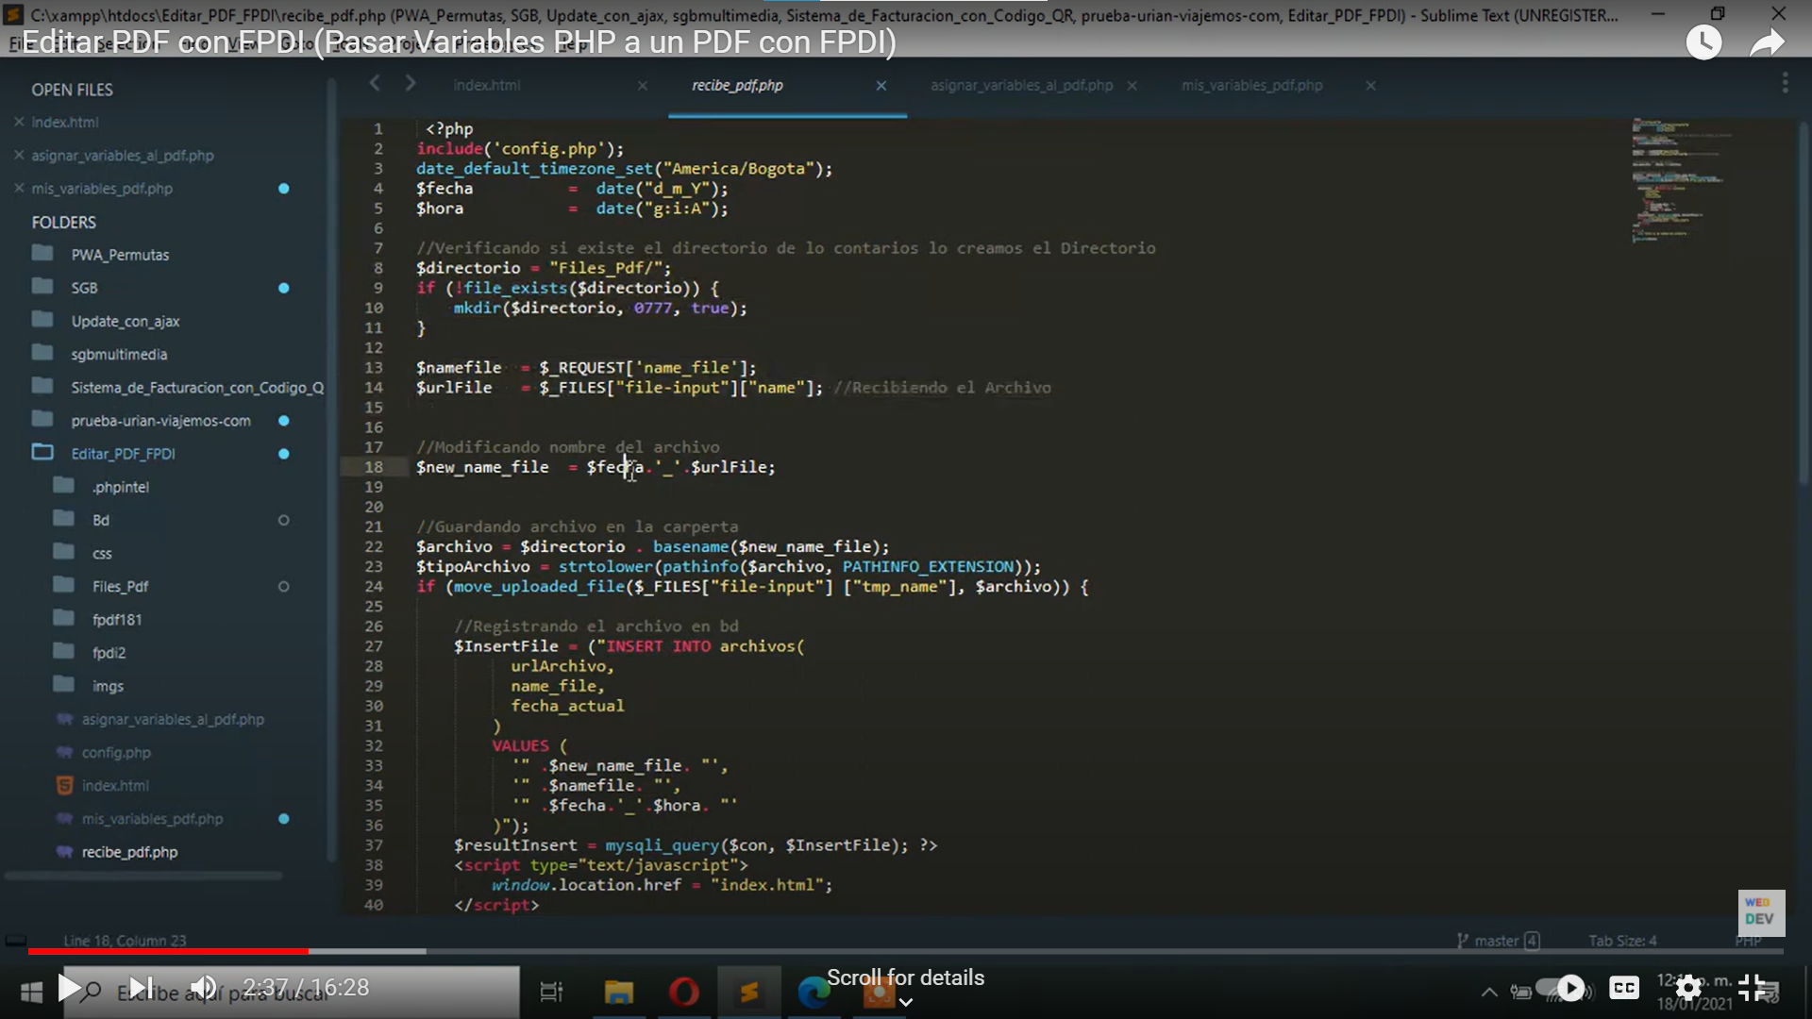This screenshot has width=1812, height=1019.
Task: Toggle the autoplay switch
Action: click(1560, 988)
